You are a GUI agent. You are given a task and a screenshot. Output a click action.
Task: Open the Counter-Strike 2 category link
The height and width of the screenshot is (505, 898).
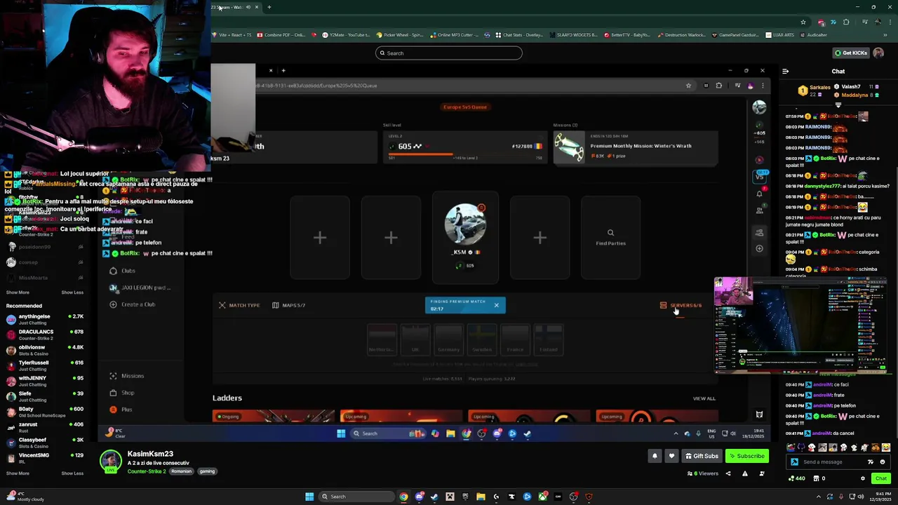click(x=147, y=471)
